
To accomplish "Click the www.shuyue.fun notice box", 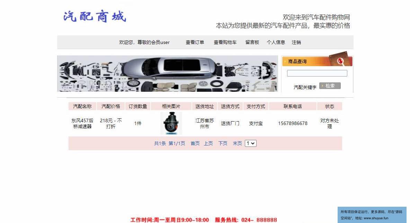I will (372, 215).
